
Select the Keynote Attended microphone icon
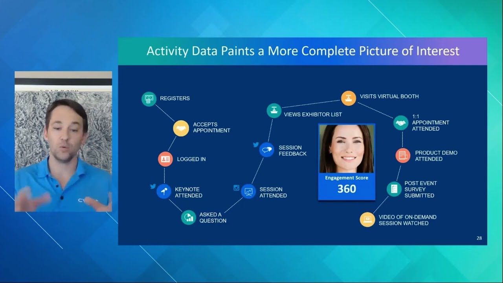tap(164, 191)
